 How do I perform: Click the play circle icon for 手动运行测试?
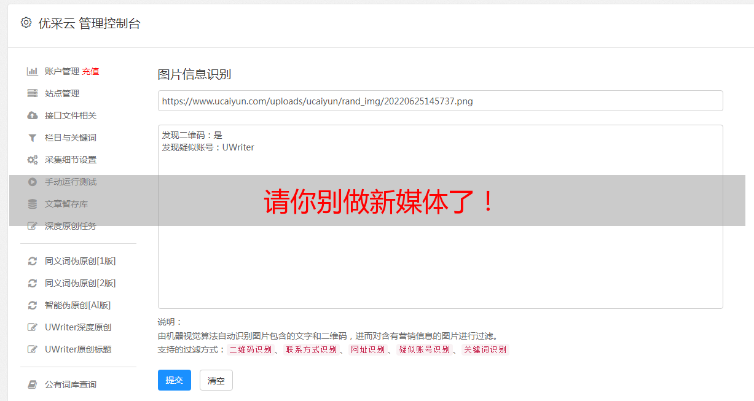tap(33, 182)
